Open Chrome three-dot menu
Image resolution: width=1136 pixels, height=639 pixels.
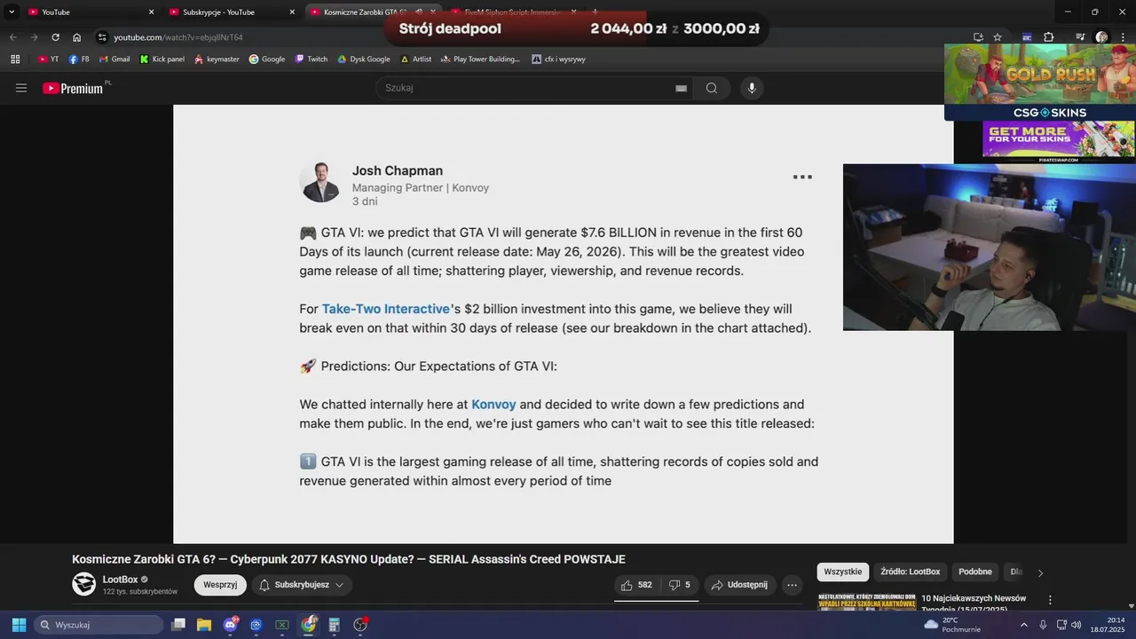(x=1123, y=37)
